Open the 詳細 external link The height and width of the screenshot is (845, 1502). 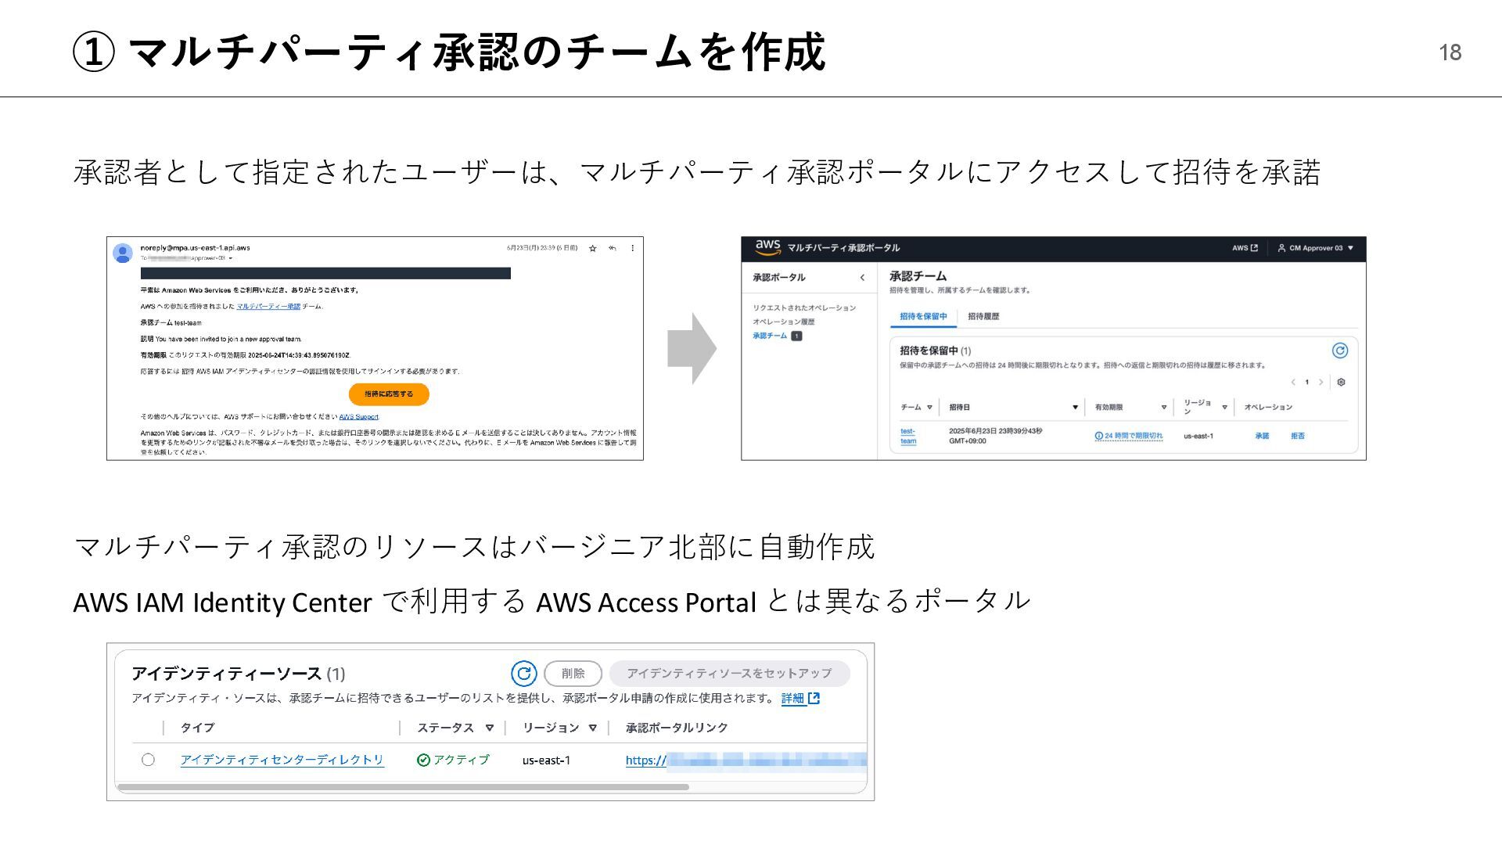click(800, 699)
